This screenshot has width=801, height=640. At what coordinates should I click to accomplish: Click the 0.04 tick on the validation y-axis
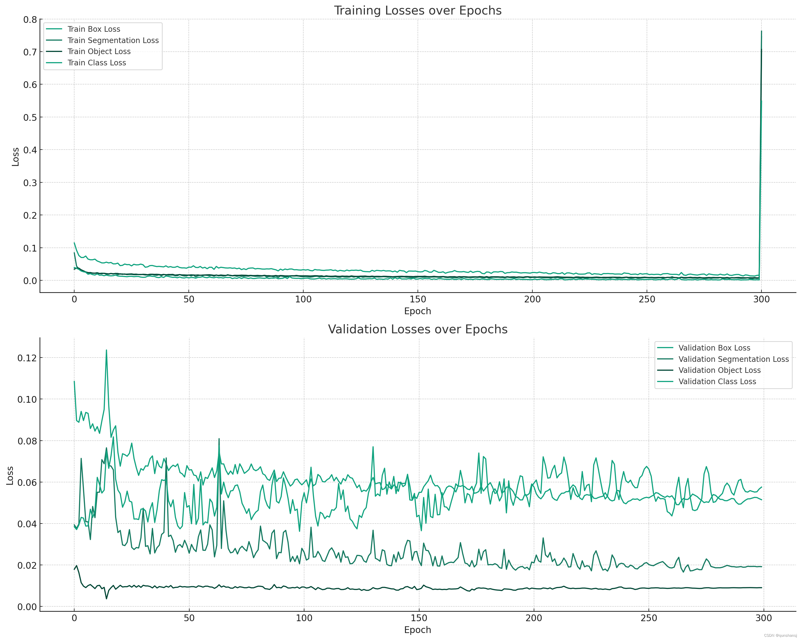(x=27, y=524)
